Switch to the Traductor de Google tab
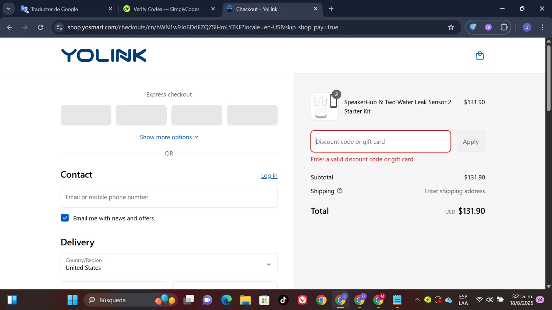 click(x=66, y=9)
